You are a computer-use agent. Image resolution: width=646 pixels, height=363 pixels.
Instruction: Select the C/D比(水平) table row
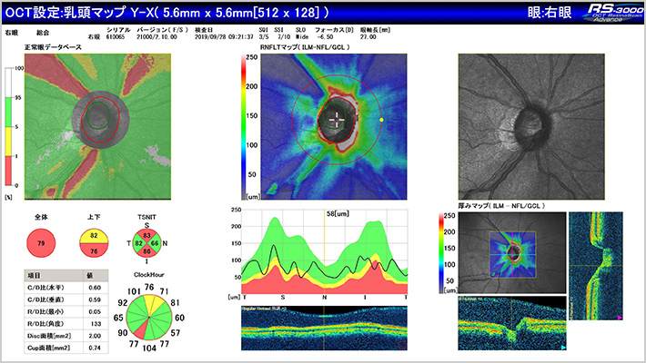(x=66, y=288)
